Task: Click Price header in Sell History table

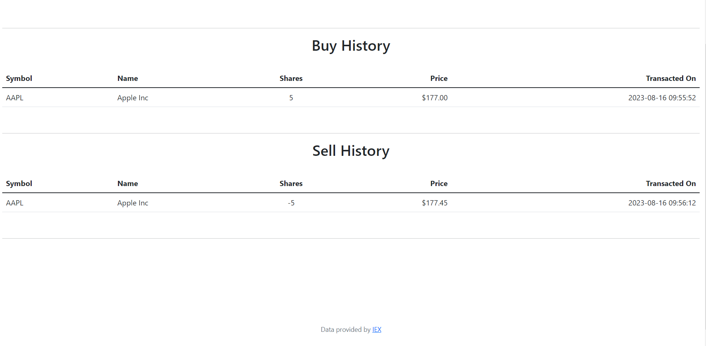Action: 438,183
